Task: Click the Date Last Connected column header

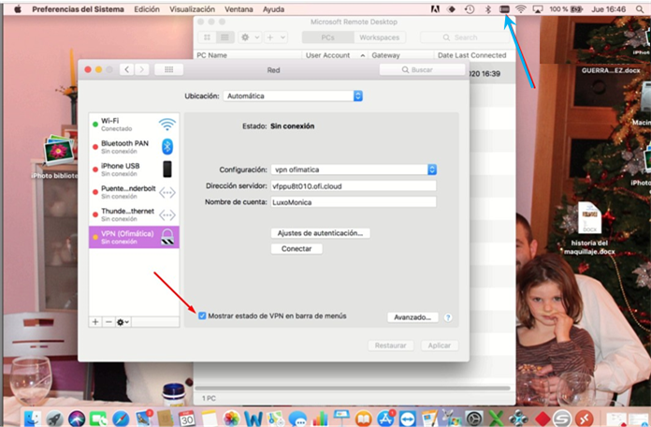Action: (x=472, y=55)
